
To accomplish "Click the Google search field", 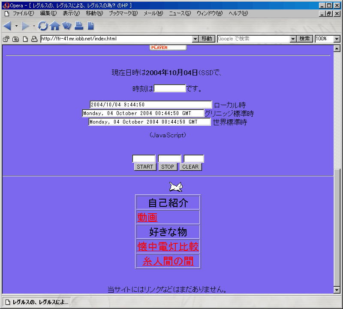I will coord(254,39).
